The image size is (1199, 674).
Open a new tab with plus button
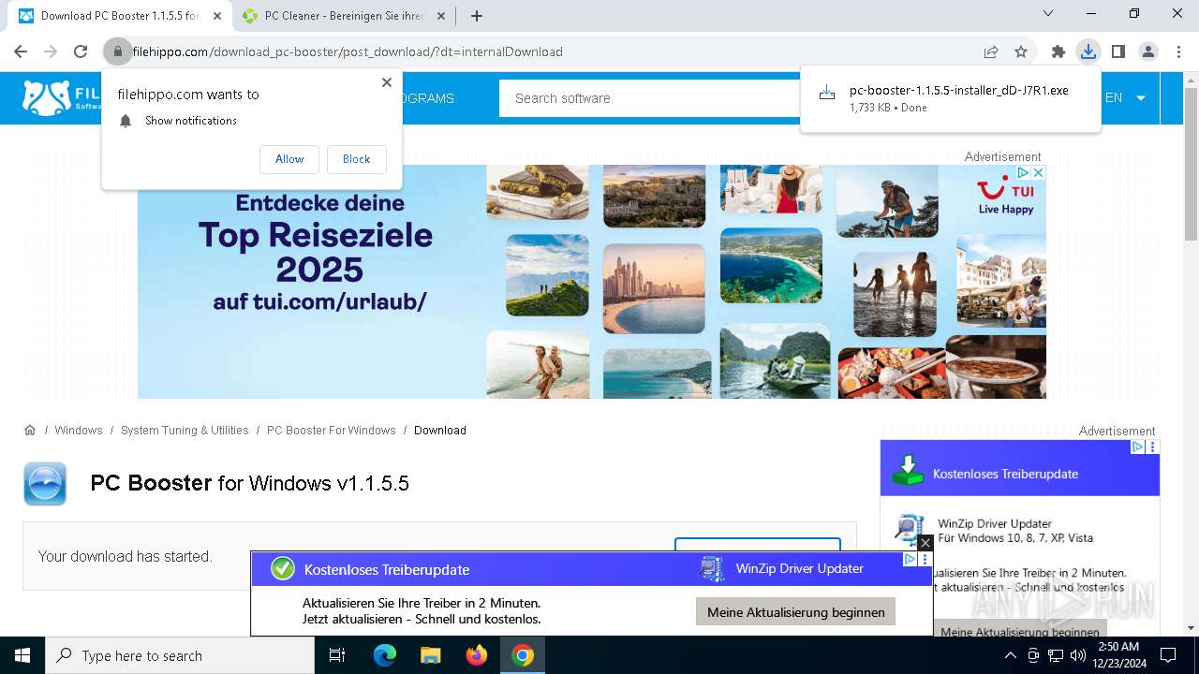pyautogui.click(x=477, y=16)
